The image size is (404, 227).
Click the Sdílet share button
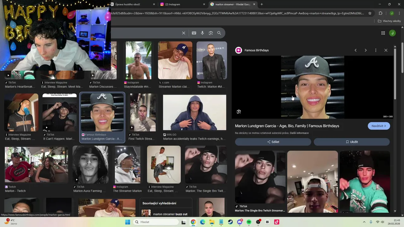pos(273,142)
